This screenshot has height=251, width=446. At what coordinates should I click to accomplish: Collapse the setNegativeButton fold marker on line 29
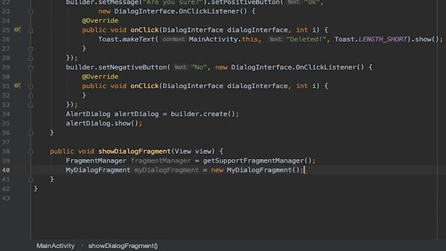tap(31, 68)
